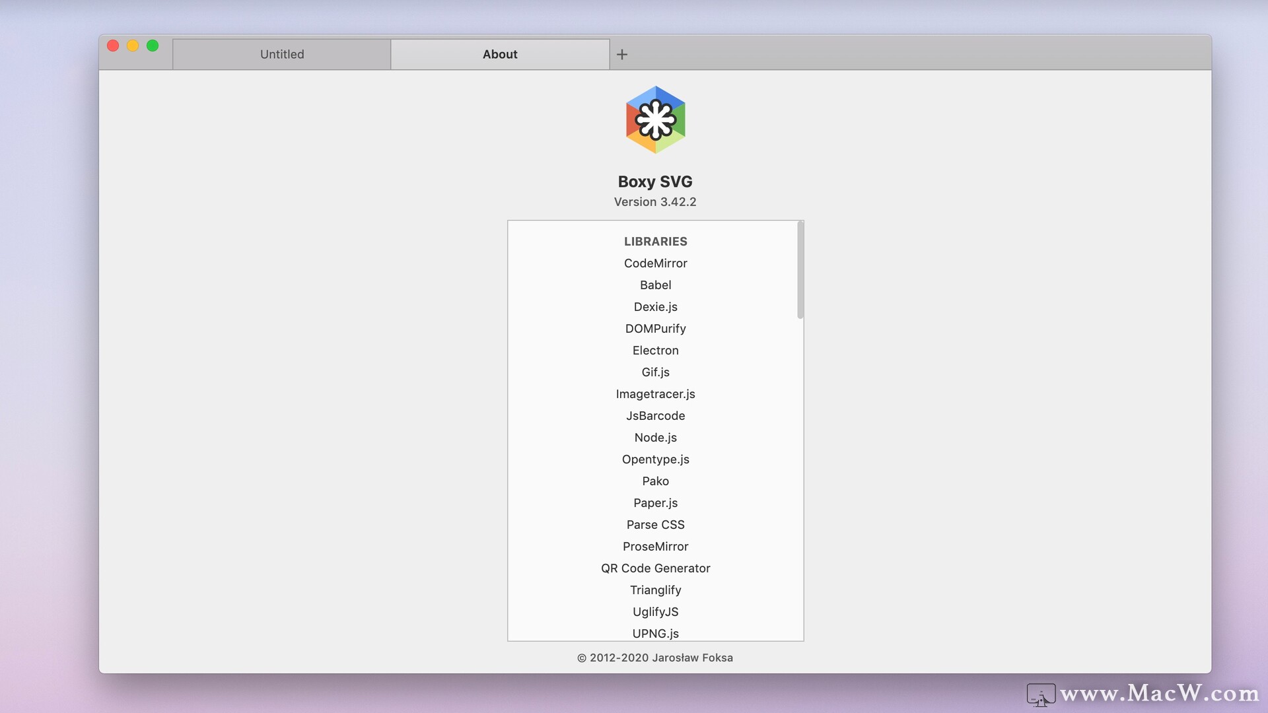The image size is (1268, 713).
Task: Click the JsBarcode entry
Action: [x=656, y=416]
